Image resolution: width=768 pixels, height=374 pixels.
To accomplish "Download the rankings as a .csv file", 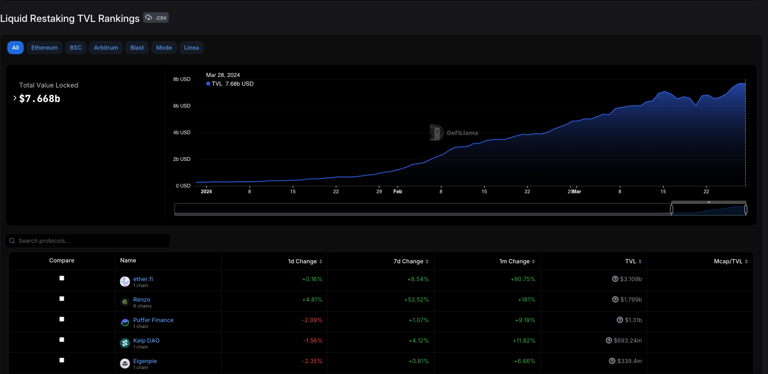I will click(x=156, y=18).
